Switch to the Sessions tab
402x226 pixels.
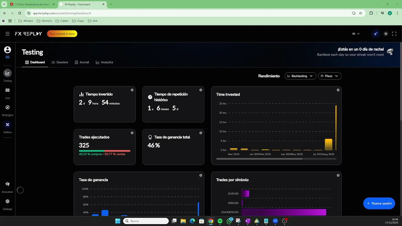click(60, 62)
